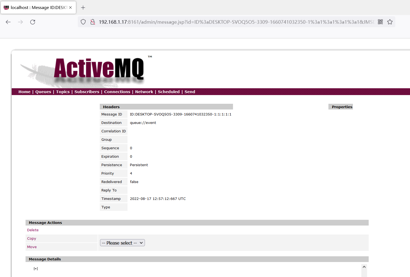
Task: Click the Destination header label
Action: [111, 123]
